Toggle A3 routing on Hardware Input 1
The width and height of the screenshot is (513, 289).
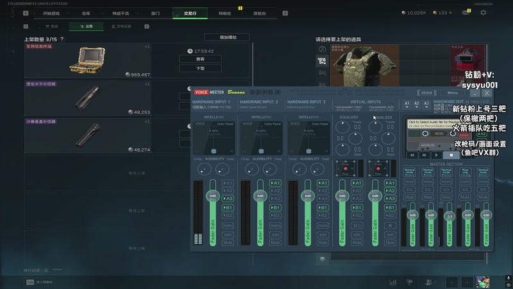point(228,198)
